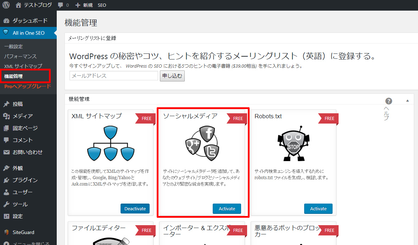The image size is (418, 245).
Task: Click the Proへアップグレード link
Action: point(28,86)
